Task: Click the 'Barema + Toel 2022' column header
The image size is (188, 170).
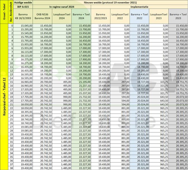Action: (139, 16)
